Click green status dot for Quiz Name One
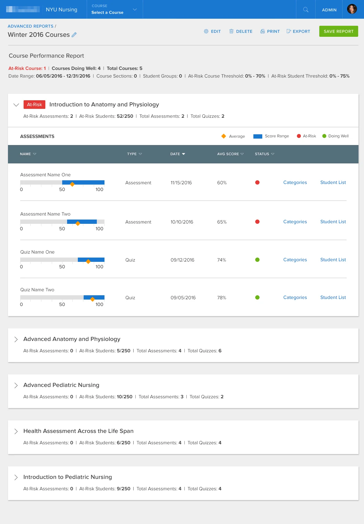 click(257, 260)
